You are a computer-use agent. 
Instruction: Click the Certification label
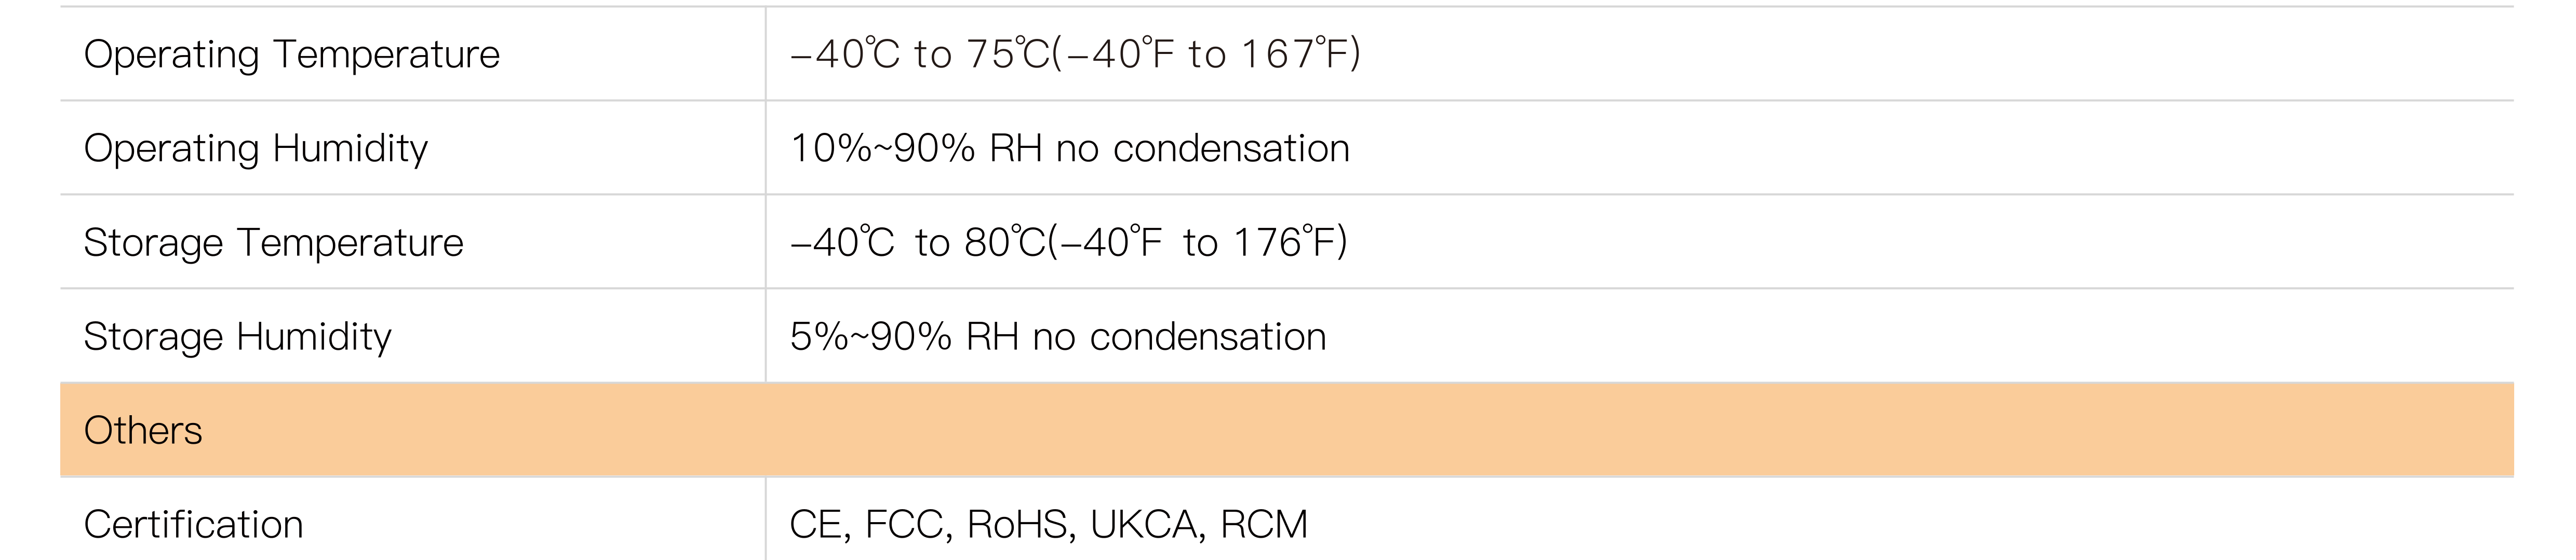[193, 524]
